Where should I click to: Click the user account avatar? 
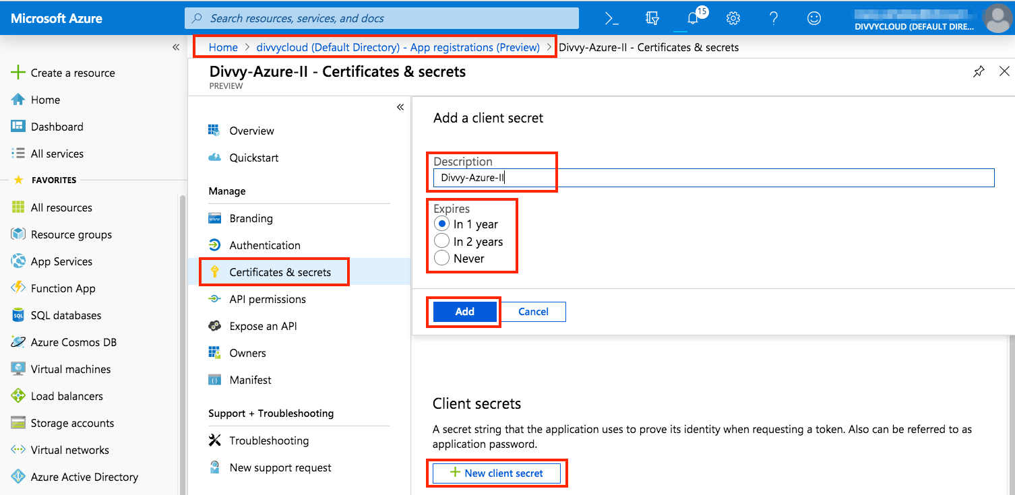(x=997, y=18)
